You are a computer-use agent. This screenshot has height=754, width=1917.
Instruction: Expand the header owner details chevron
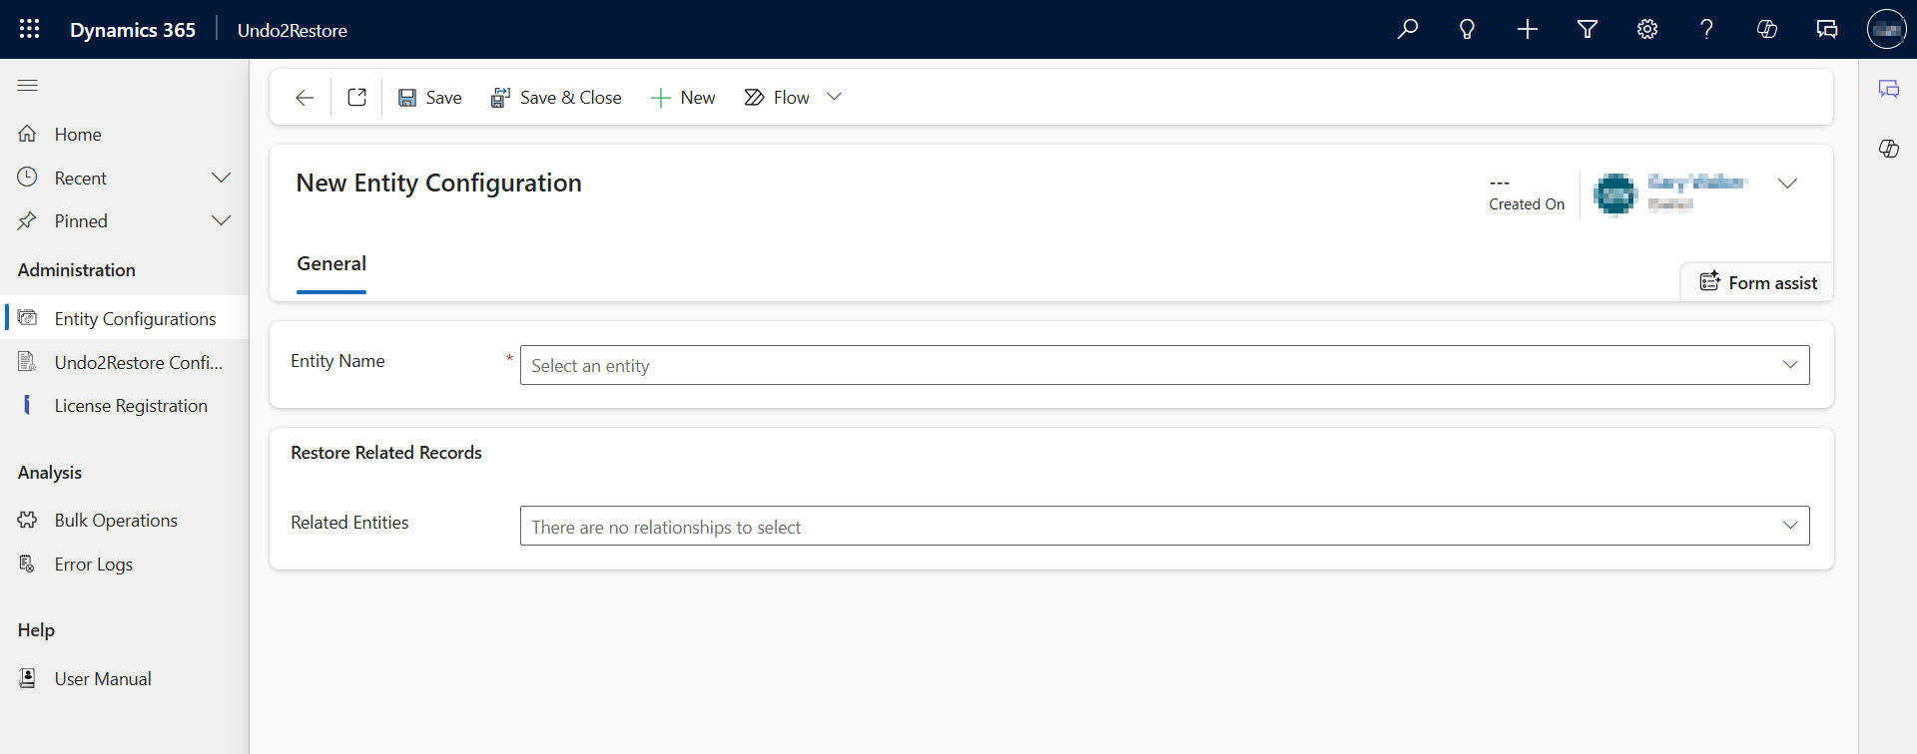pos(1787,184)
